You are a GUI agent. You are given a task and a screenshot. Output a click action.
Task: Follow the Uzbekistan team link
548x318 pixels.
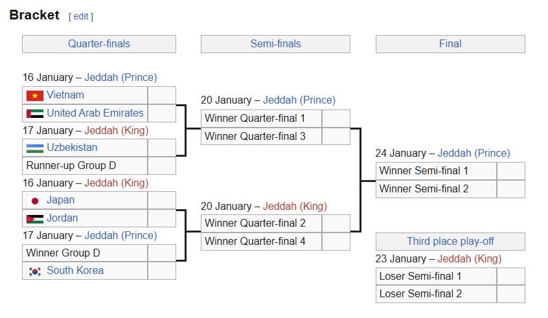pyautogui.click(x=72, y=148)
